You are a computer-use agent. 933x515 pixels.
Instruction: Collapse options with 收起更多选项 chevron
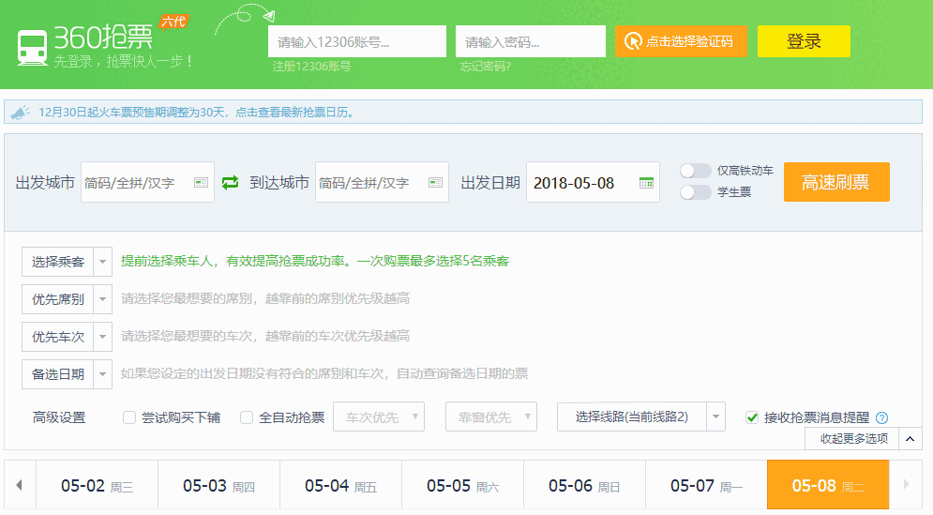click(x=910, y=439)
